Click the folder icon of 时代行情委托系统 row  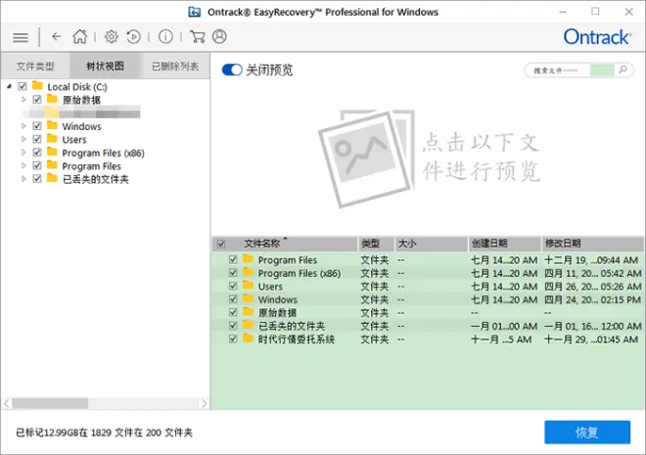[248, 339]
